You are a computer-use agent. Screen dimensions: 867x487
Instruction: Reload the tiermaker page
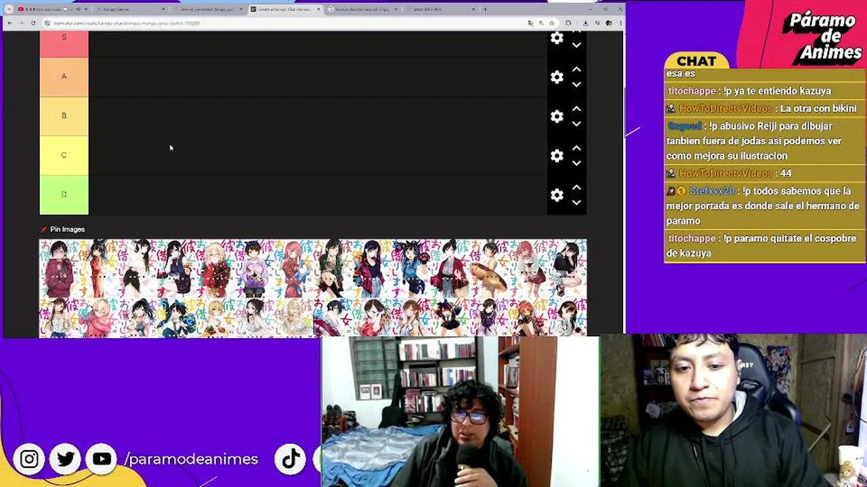coord(33,23)
